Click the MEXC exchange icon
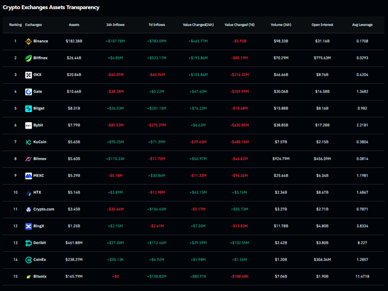 tap(28, 176)
